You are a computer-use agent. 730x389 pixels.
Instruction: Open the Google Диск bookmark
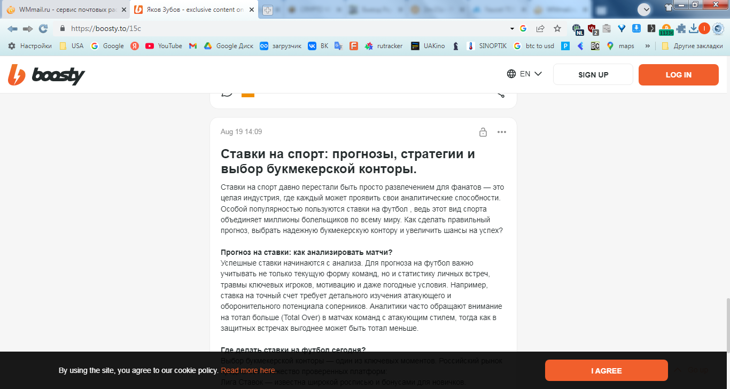(x=229, y=46)
